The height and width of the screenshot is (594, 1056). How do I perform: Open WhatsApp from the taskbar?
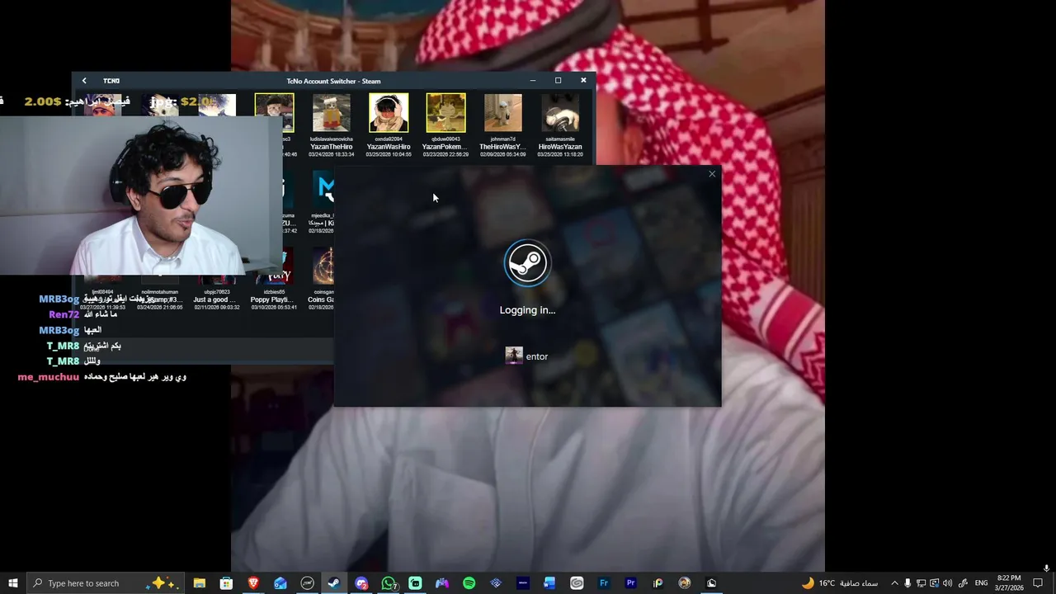pyautogui.click(x=389, y=583)
